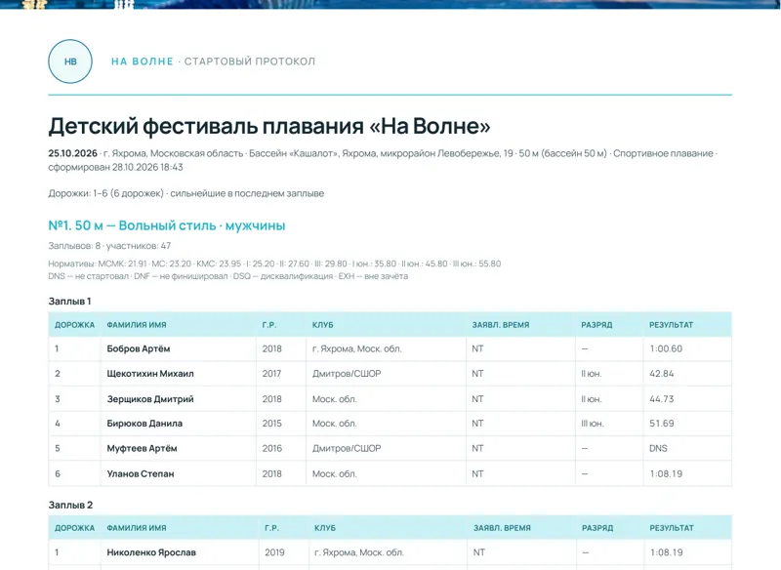This screenshot has width=781, height=570.
Task: Click rank 'III юн.' in Бирюков row
Action: coord(593,424)
